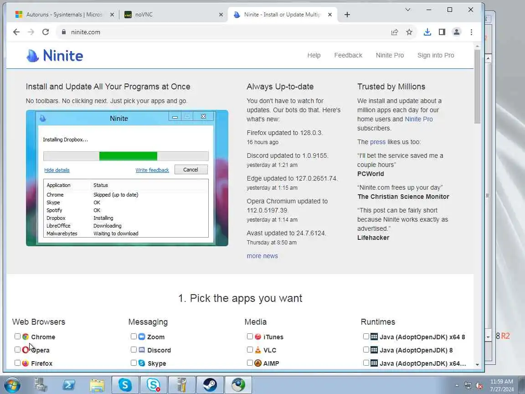
Task: Click the muted volume tray icon
Action: point(479,386)
